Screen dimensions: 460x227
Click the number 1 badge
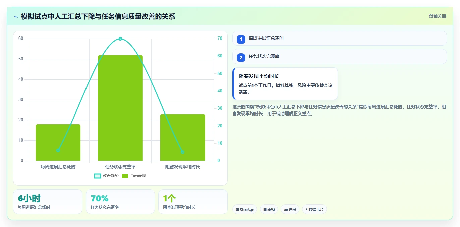(x=241, y=39)
